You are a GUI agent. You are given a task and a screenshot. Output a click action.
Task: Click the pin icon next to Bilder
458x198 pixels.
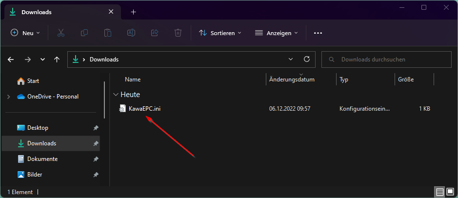pyautogui.click(x=96, y=175)
